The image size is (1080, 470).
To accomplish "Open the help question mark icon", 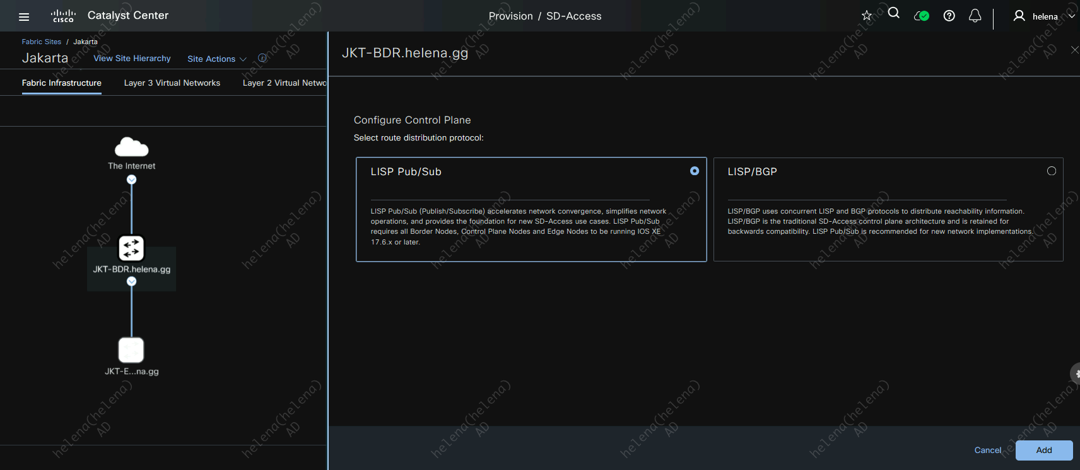I will (x=949, y=16).
